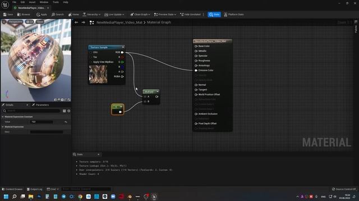Open the Help menu
The width and height of the screenshot is (359, 201).
point(66,2)
